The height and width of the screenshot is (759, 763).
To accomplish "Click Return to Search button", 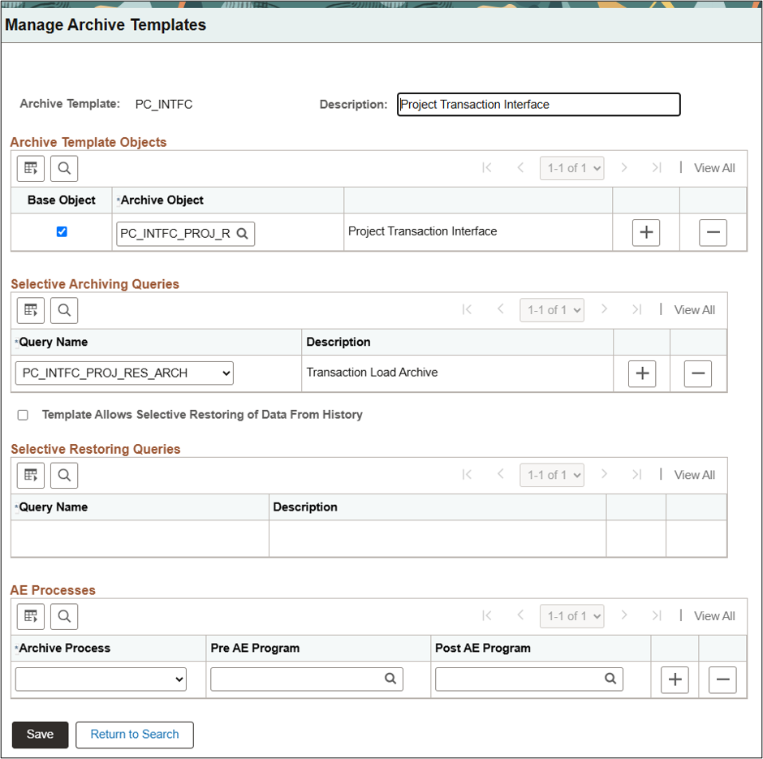I will coord(135,734).
